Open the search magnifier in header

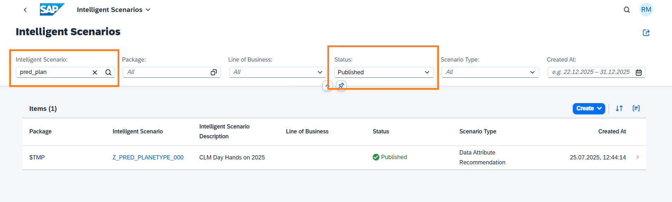626,10
